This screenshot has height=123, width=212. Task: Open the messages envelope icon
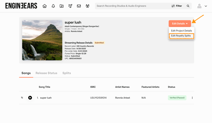pyautogui.click(x=79, y=6)
